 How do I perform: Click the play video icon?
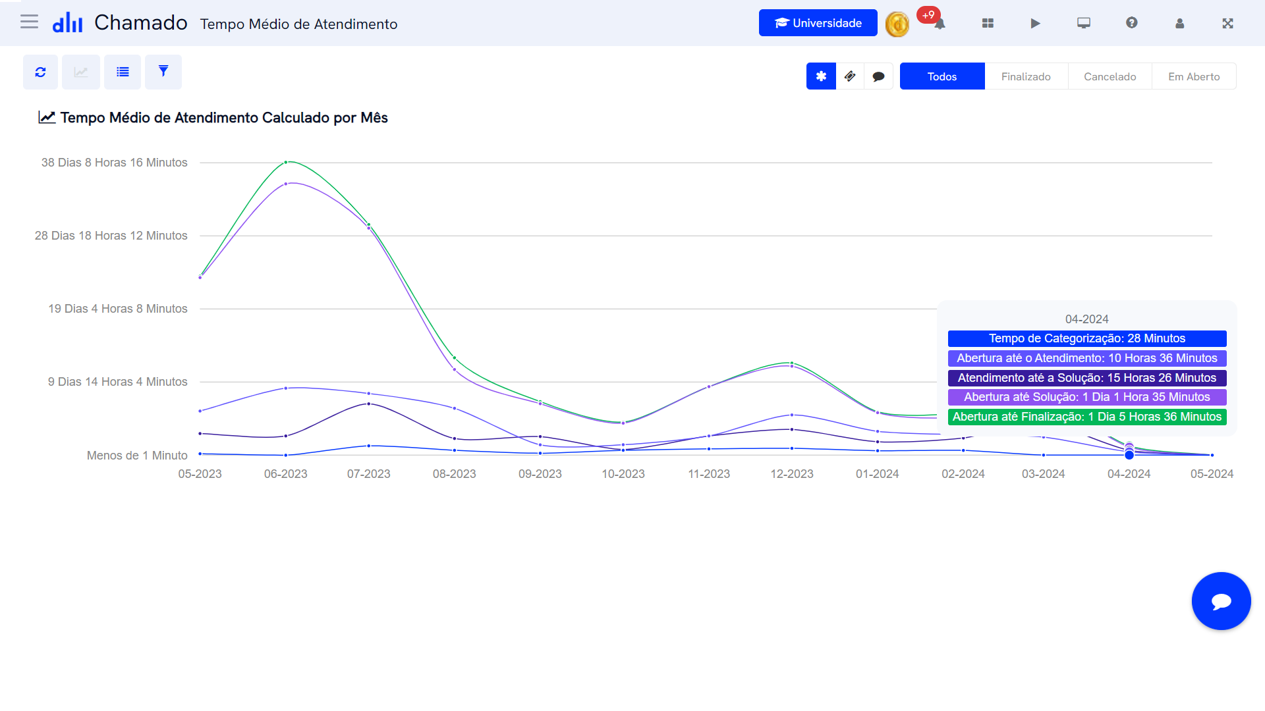(1035, 23)
